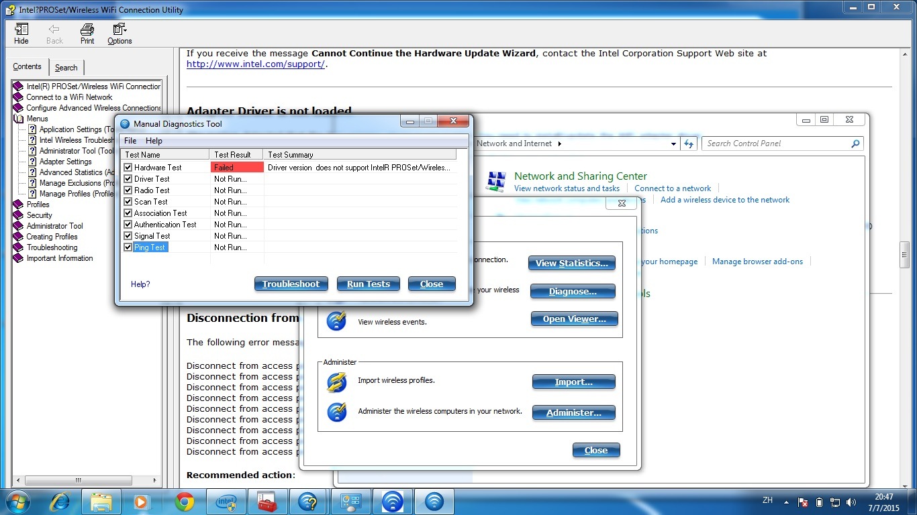The image size is (917, 515).
Task: Switch to the Contents tab
Action: click(28, 66)
